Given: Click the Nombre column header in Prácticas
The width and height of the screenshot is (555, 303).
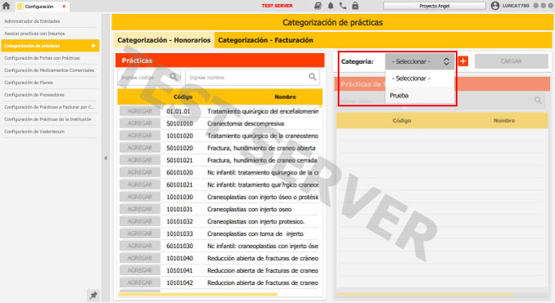Looking at the screenshot, I should (x=285, y=97).
